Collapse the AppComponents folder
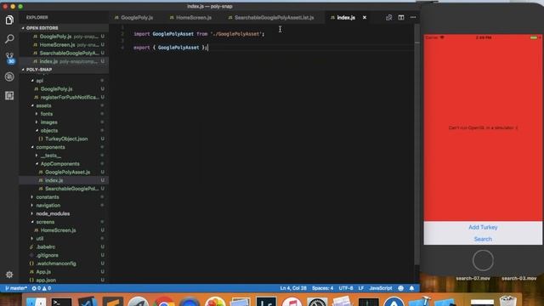This screenshot has width=544, height=306. click(x=59, y=164)
